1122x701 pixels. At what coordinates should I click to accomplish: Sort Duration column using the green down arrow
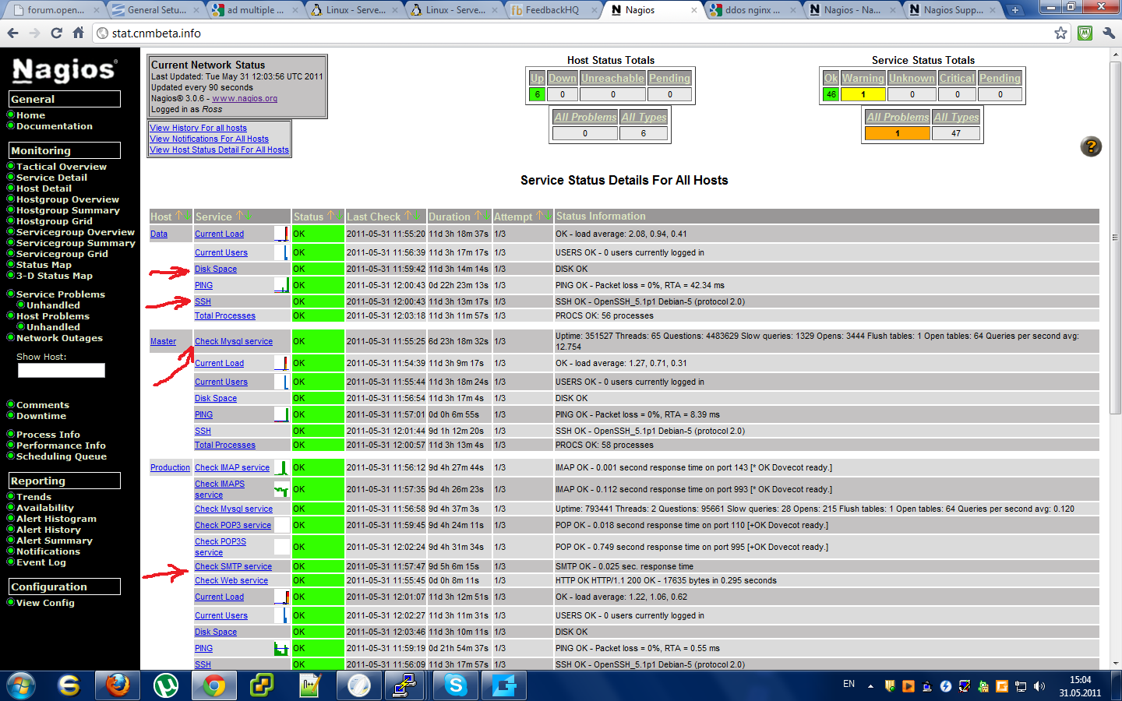coord(486,216)
